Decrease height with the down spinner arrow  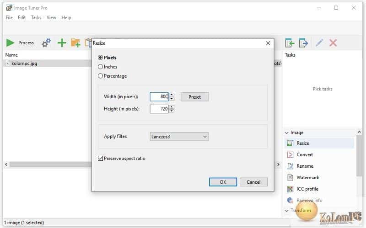point(172,111)
